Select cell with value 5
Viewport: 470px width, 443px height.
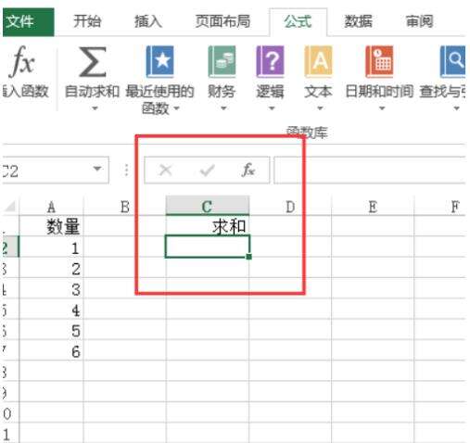(51, 330)
